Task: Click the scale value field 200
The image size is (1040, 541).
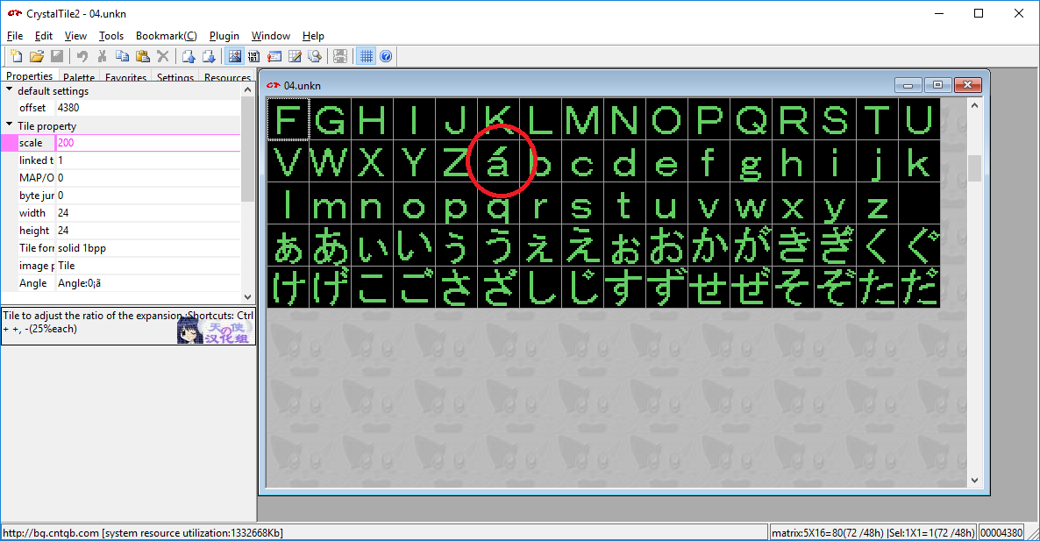Action: tap(148, 143)
